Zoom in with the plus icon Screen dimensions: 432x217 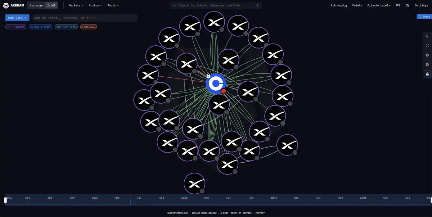427,55
